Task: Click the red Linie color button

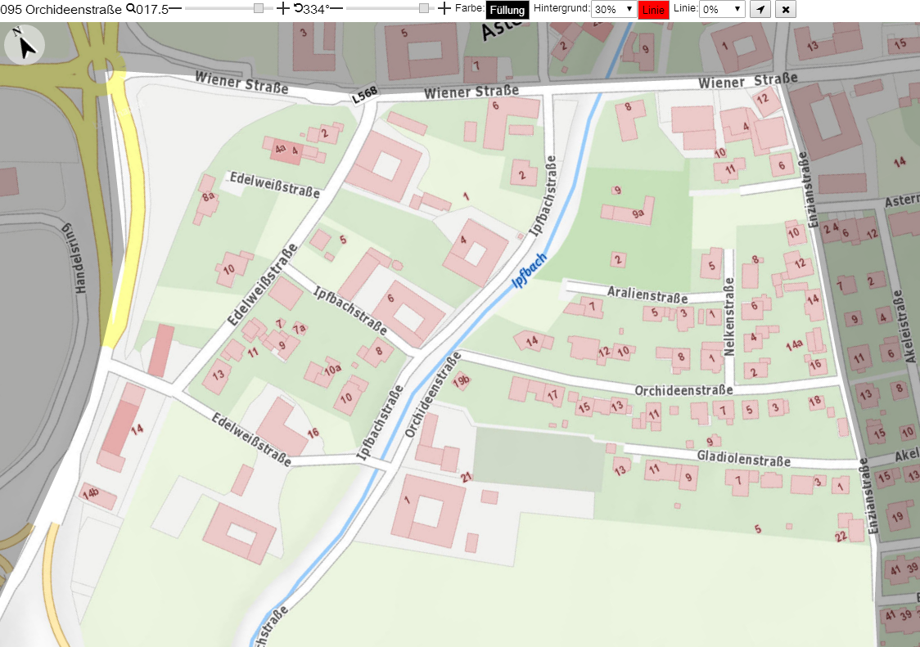Action: coord(653,10)
